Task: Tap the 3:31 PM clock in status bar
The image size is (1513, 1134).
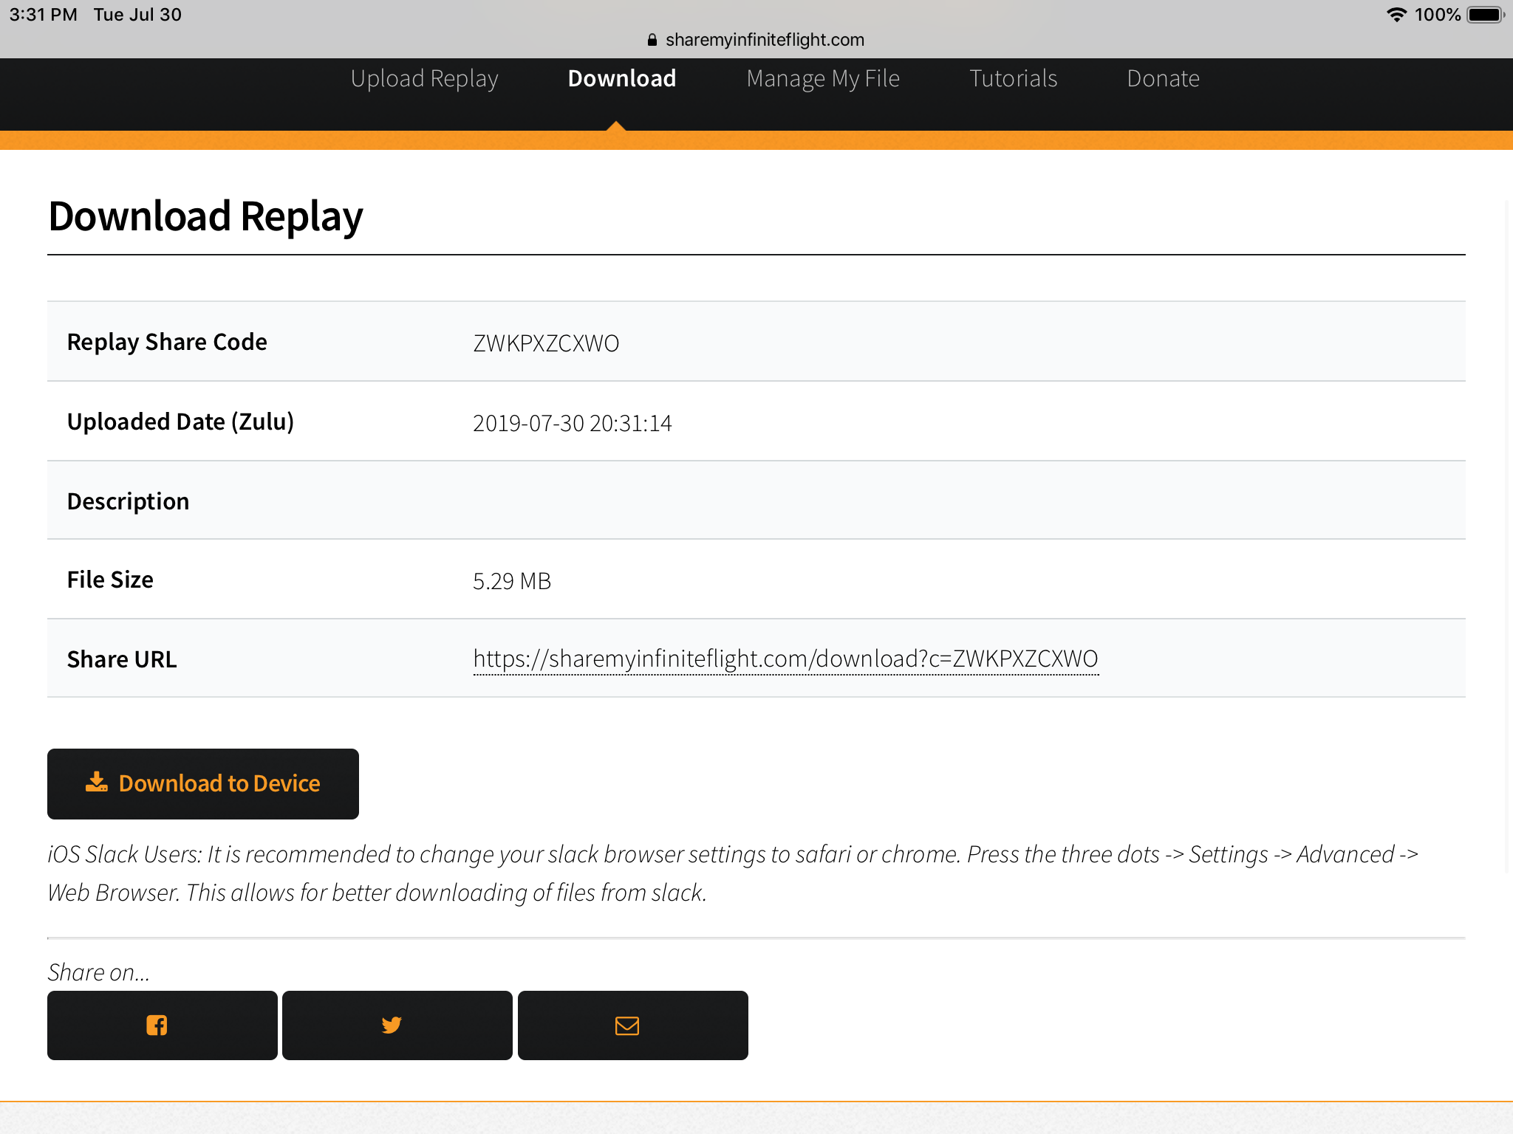Action: (x=43, y=15)
